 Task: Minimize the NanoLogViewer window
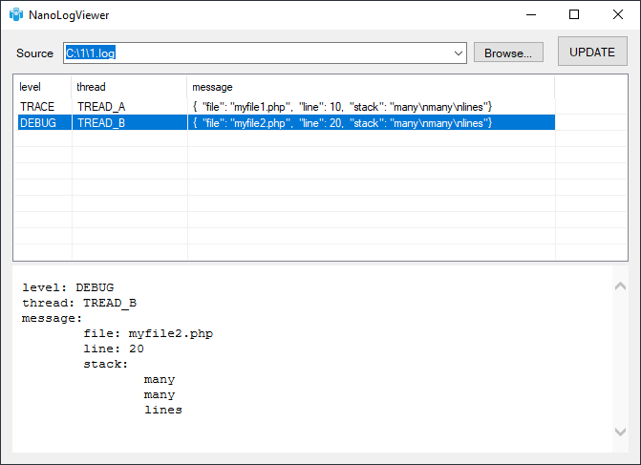(531, 14)
